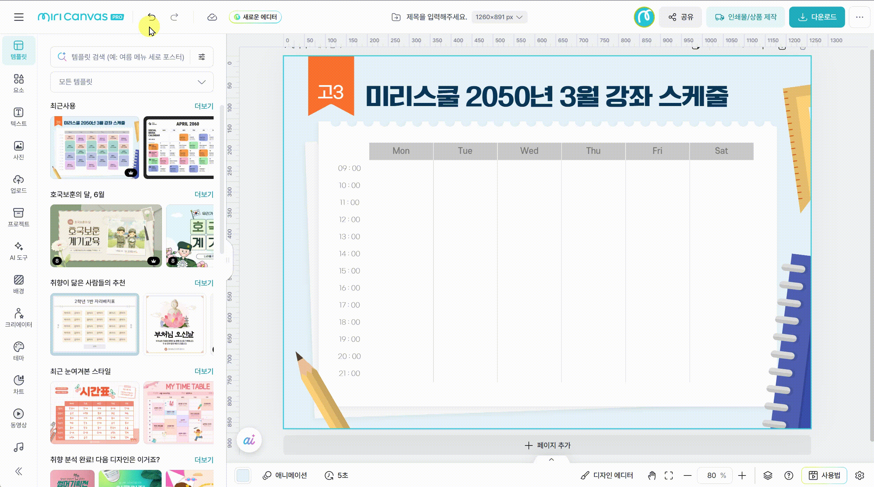Click the 디자인 에디터 button

point(607,475)
